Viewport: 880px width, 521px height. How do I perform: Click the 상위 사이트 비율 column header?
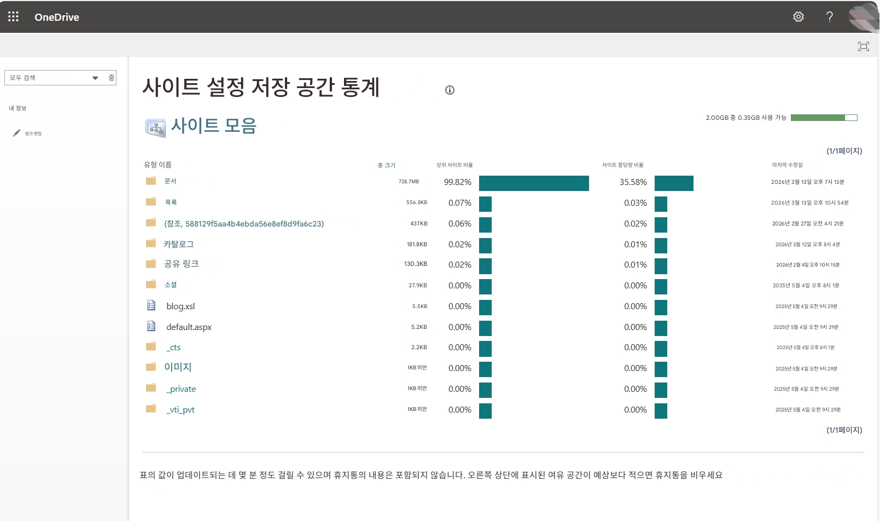tap(454, 165)
